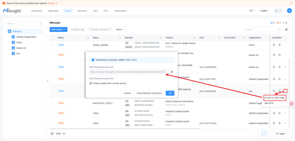The height and width of the screenshot is (141, 295).
Task: Open more options for the test organization row
Action: 285,91
